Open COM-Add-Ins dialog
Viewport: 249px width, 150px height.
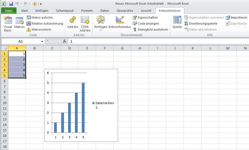tap(85, 24)
